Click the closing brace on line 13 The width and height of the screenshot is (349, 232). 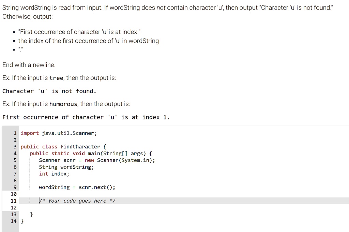tap(31, 214)
